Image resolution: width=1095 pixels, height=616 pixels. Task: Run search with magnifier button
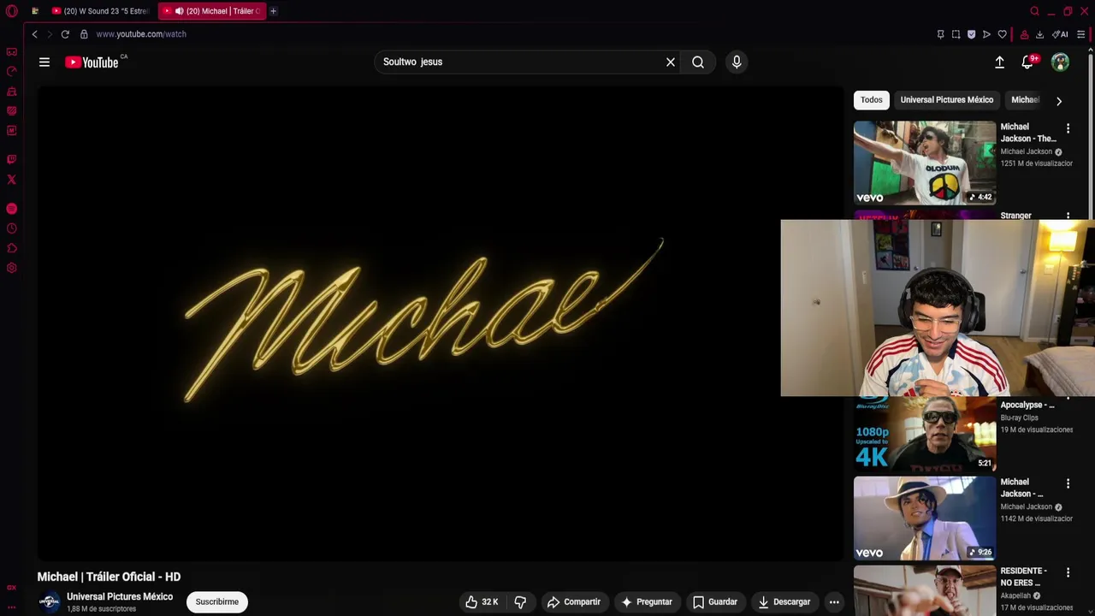coord(698,62)
